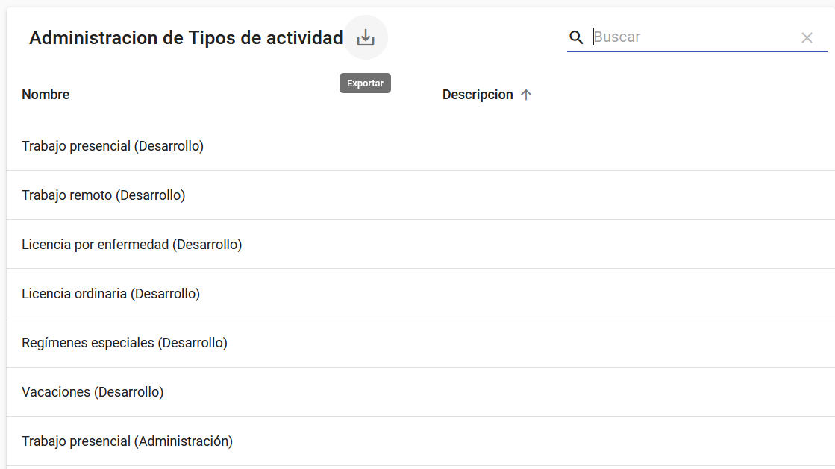Viewport: 835px width, 469px height.
Task: Clear the search field with the X icon
Action: (x=807, y=37)
